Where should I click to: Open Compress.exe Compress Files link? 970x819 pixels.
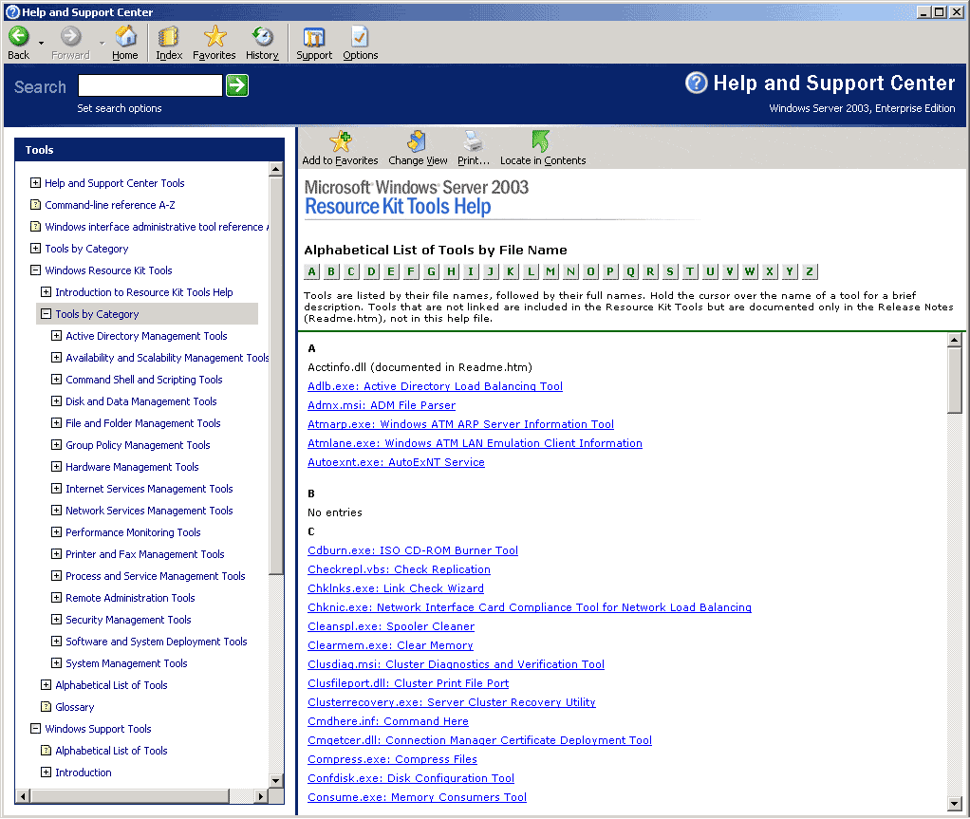point(392,759)
